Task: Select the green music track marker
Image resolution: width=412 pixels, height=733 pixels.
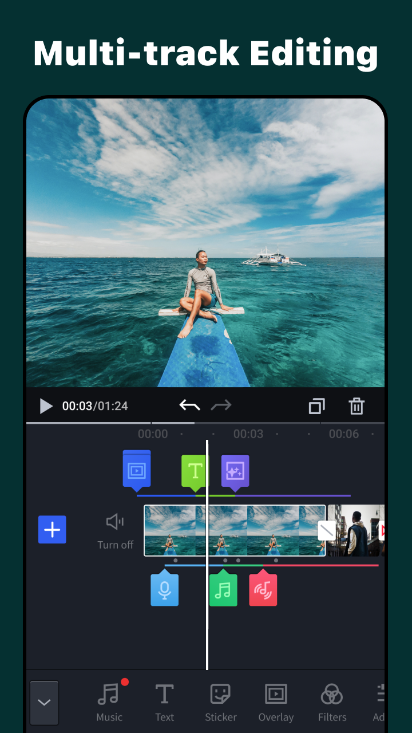Action: point(223,590)
